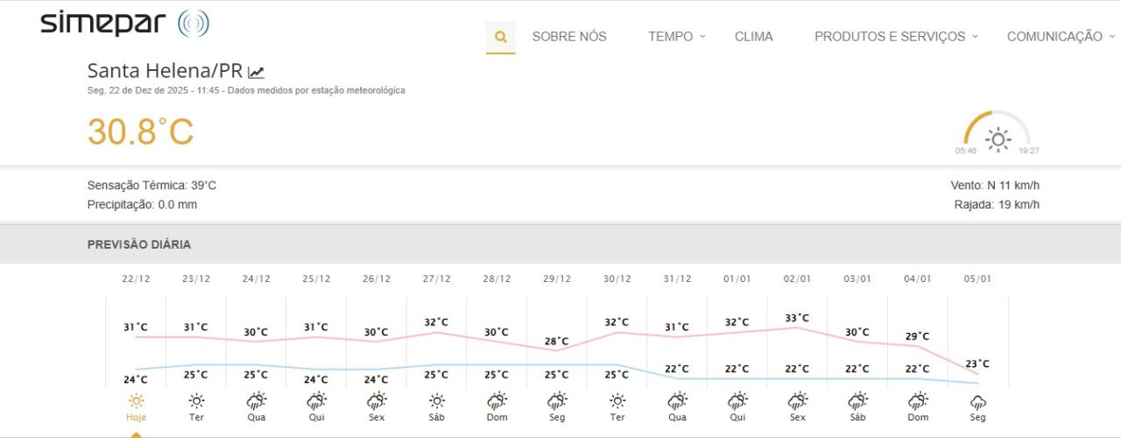Click the Precipitação: 0.0 mm text
Image resolution: width=1121 pixels, height=438 pixels.
click(x=142, y=205)
